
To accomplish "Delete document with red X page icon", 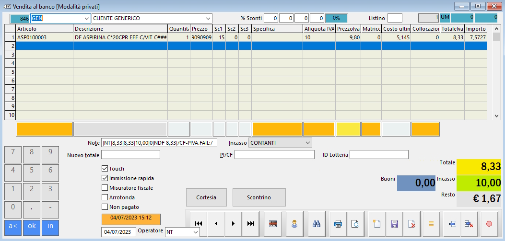I will coord(411,223).
